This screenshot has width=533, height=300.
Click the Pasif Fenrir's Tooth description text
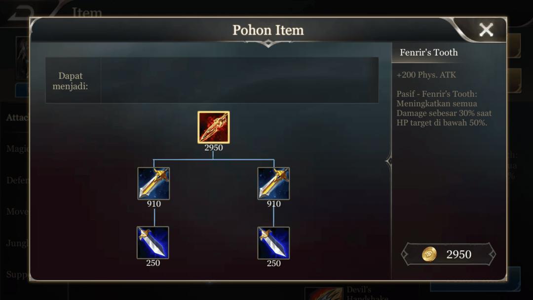[x=444, y=108]
